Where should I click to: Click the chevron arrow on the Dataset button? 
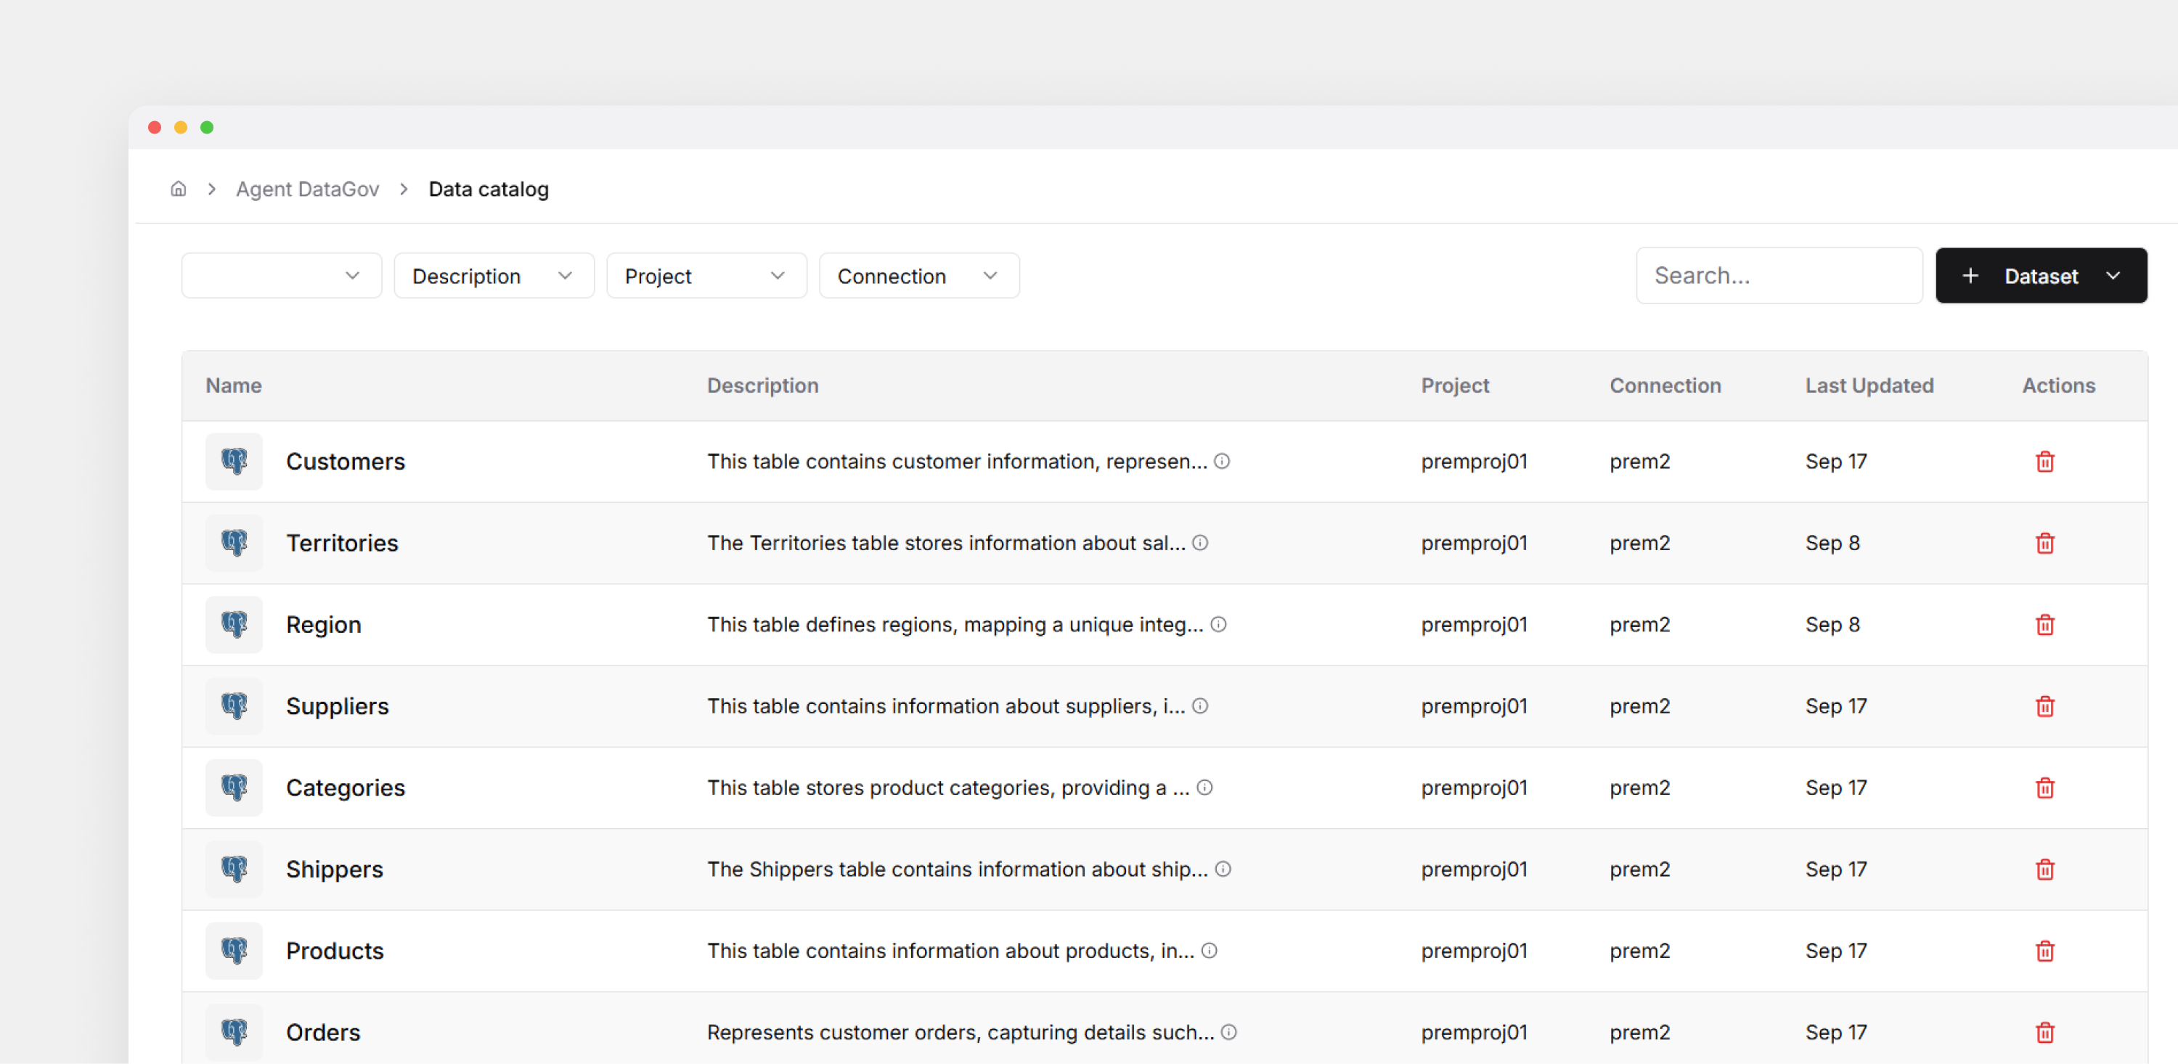point(2112,276)
